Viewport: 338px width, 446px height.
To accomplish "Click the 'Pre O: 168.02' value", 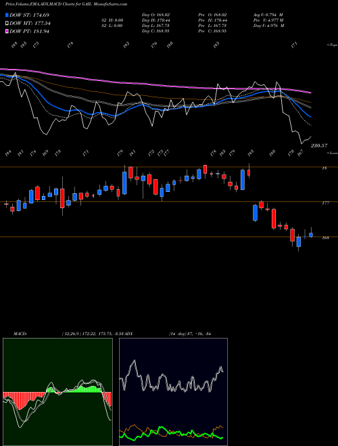I will pyautogui.click(x=212, y=15).
